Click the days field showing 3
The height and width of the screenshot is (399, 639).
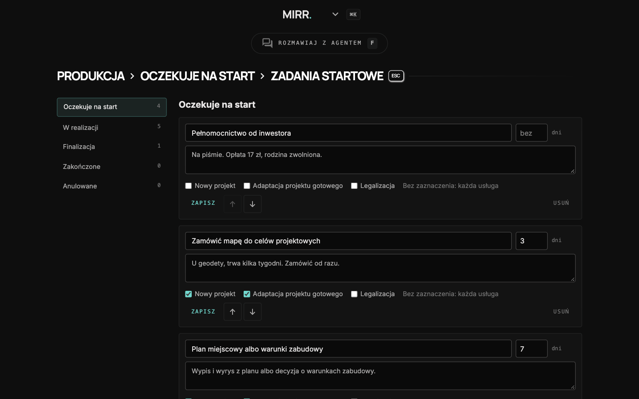click(x=532, y=241)
